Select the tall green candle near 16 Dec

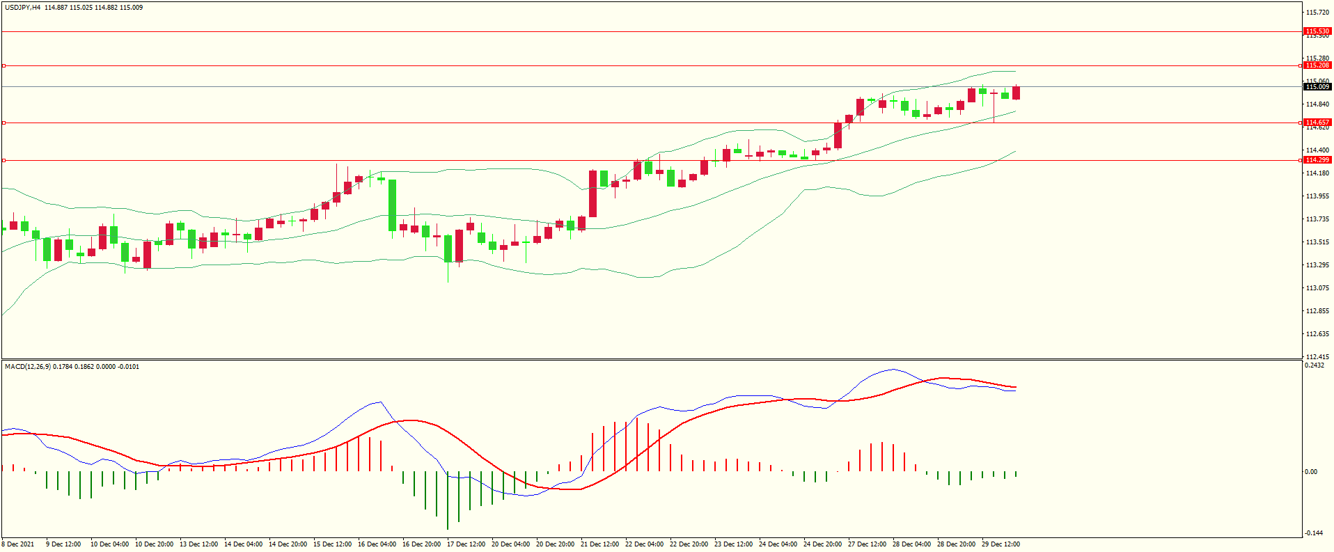[393, 205]
